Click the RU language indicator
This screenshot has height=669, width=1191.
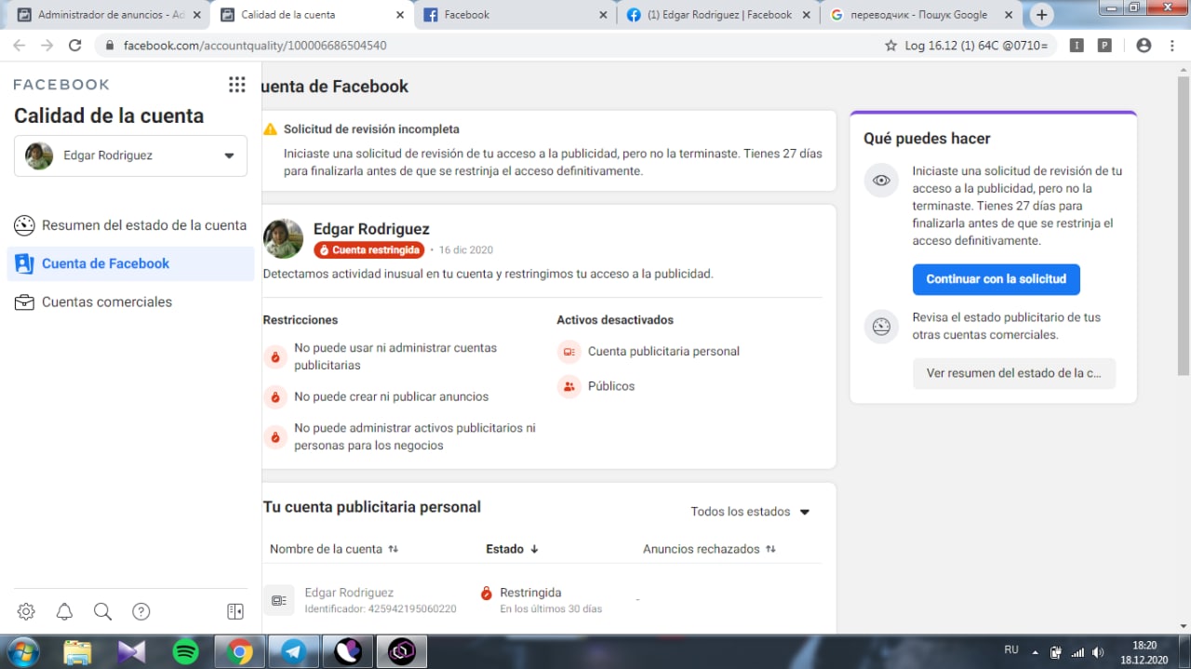[x=1010, y=650]
